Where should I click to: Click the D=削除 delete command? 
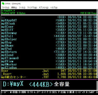[22, 92]
